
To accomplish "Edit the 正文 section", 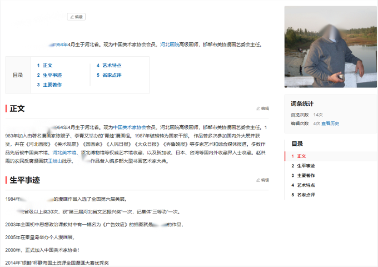I will [262, 108].
